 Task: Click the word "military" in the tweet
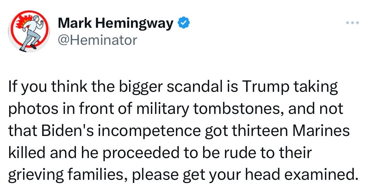click(x=161, y=109)
